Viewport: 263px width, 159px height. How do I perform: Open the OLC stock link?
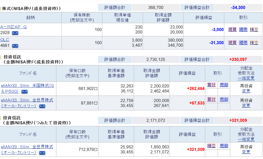[x=5, y=40]
